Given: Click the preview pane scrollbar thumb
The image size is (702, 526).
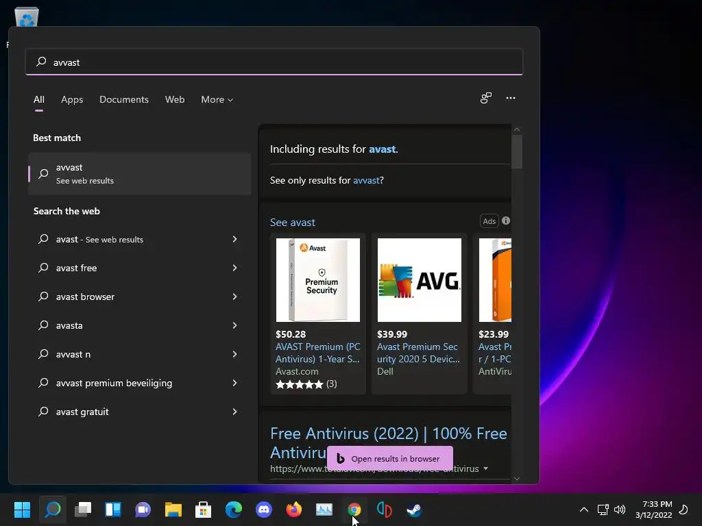Looking at the screenshot, I should tap(517, 151).
